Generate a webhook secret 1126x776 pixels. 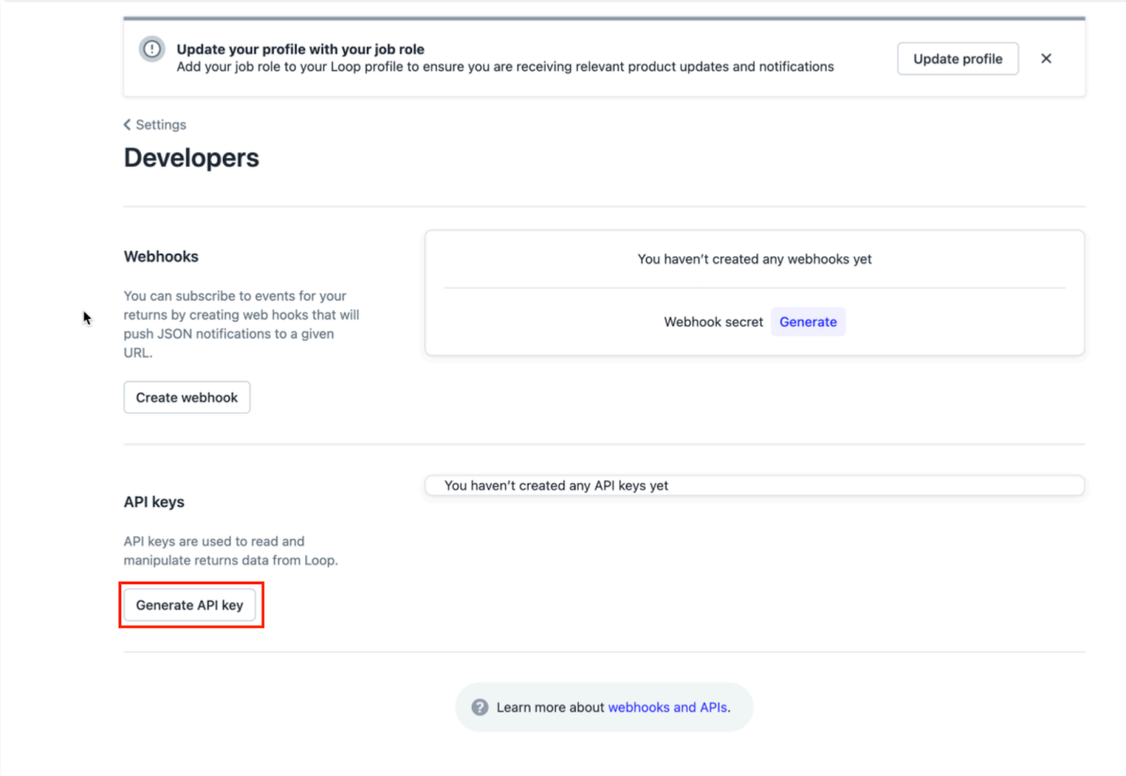coord(807,322)
